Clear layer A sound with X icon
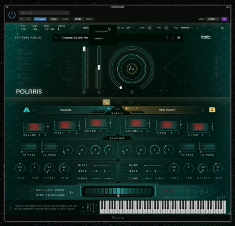Viewport: 235px width, 226px height. pyautogui.click(x=99, y=108)
